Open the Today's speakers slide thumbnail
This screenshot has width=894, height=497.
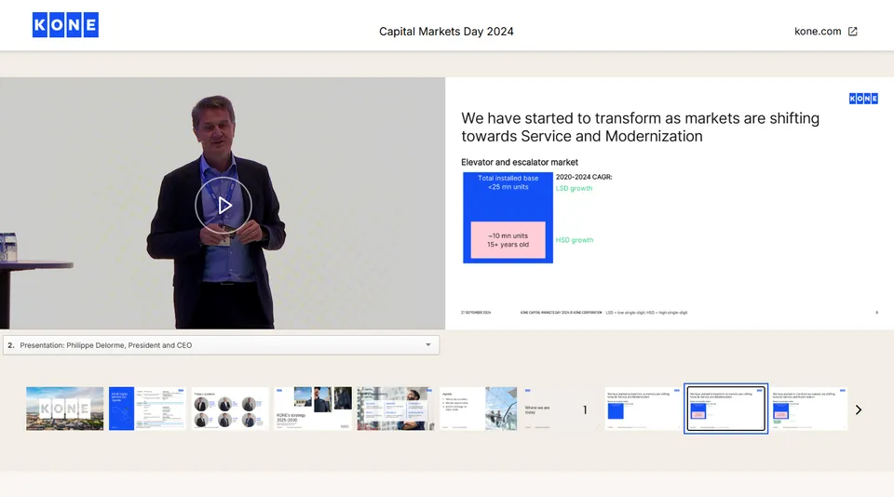[230, 409]
